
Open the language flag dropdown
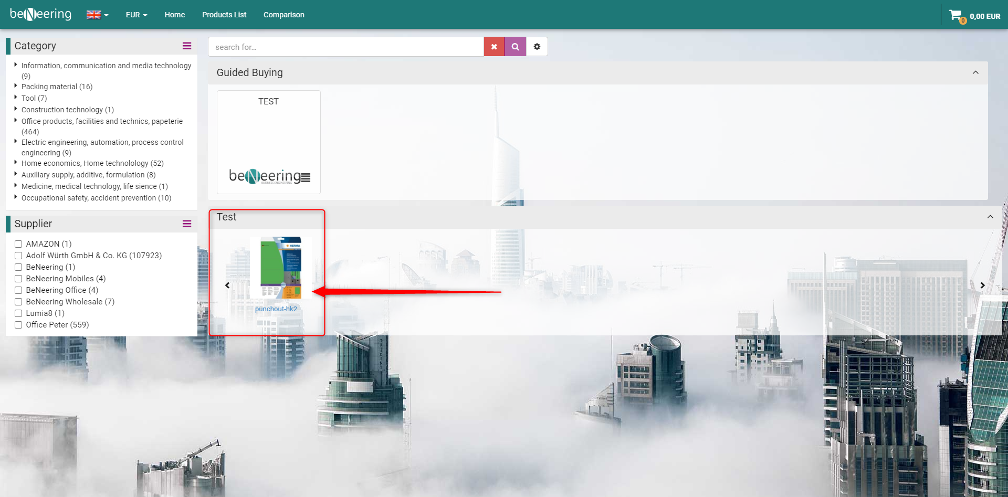pos(97,15)
